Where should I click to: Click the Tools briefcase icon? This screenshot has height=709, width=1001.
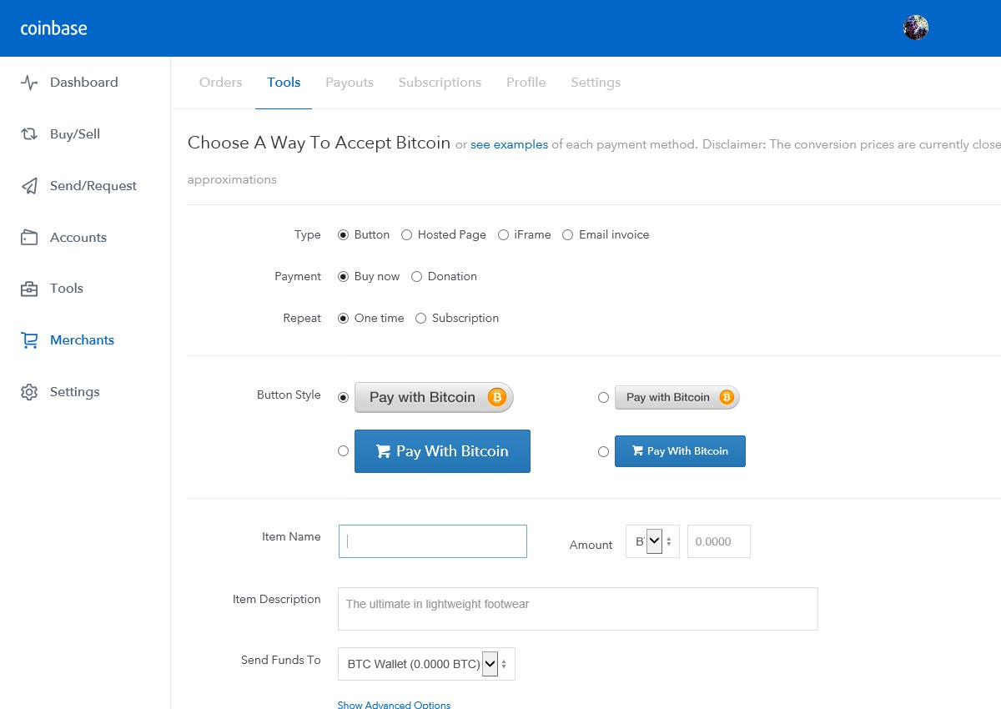pyautogui.click(x=29, y=289)
